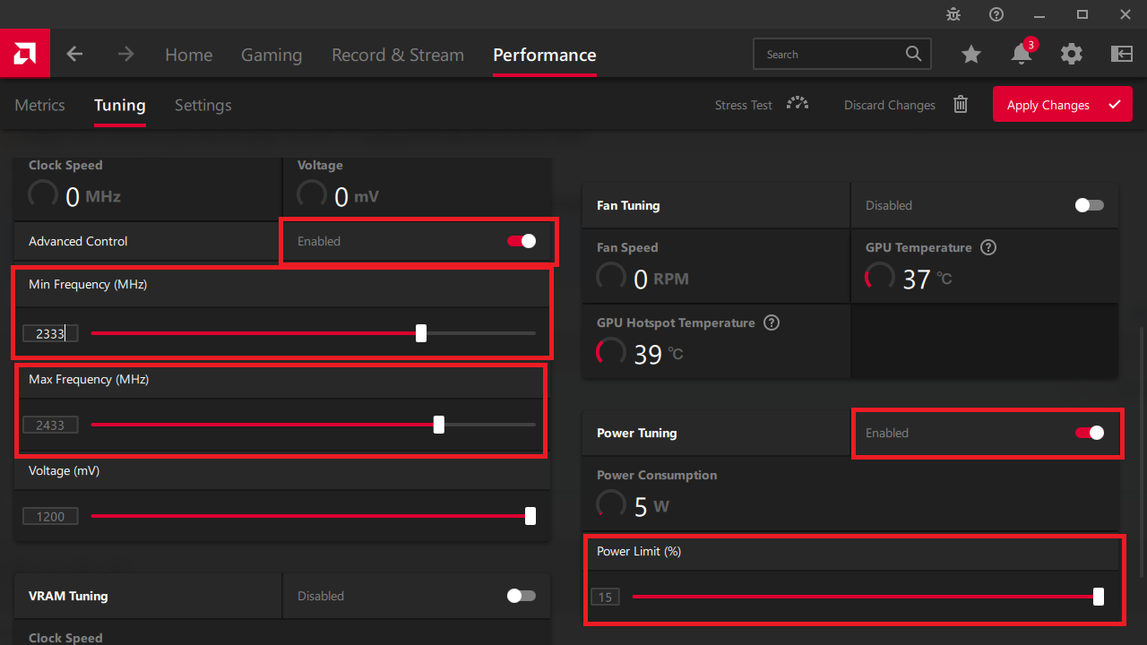Click the Power Limit (%) label
This screenshot has height=645, width=1147.
point(639,551)
